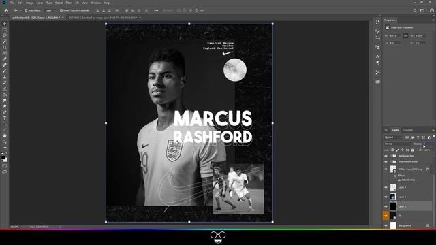436x245 pixels.
Task: Hide the Color Overlay effect eye
Action: 399,180
